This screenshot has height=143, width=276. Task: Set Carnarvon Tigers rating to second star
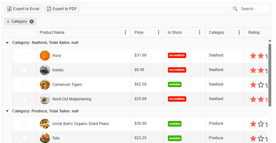tap(261, 85)
